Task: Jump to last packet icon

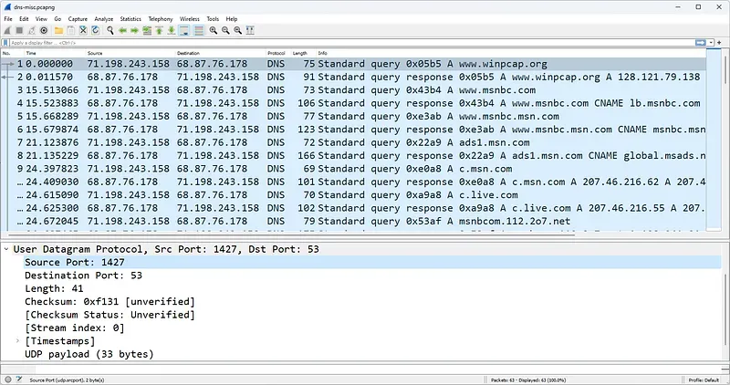Action: (172, 30)
